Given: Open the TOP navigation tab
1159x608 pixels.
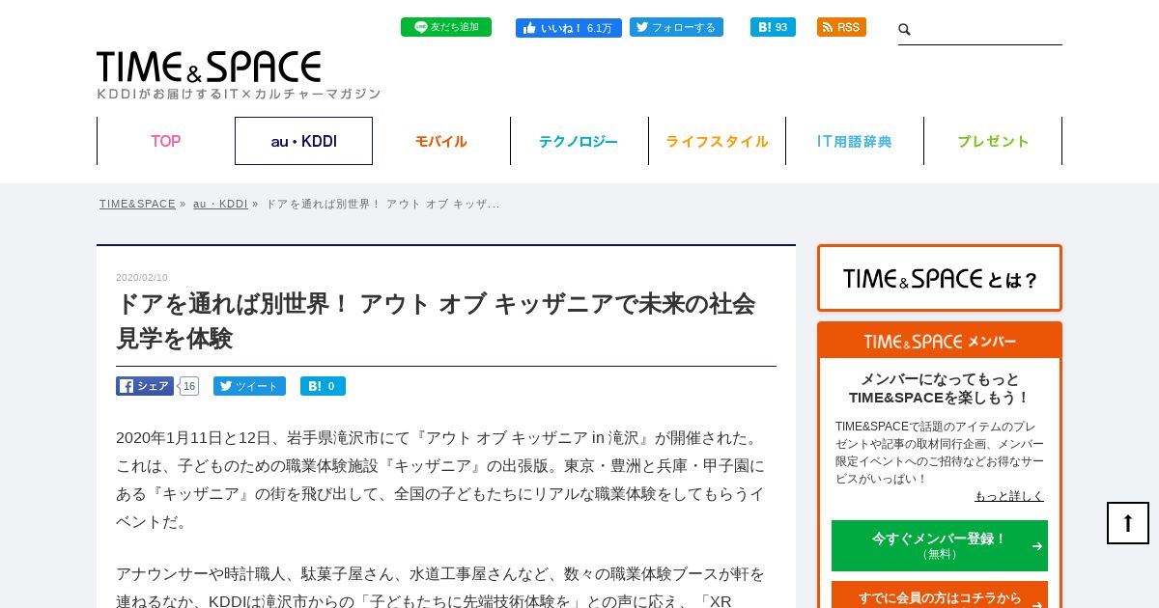Looking at the screenshot, I should click(165, 141).
